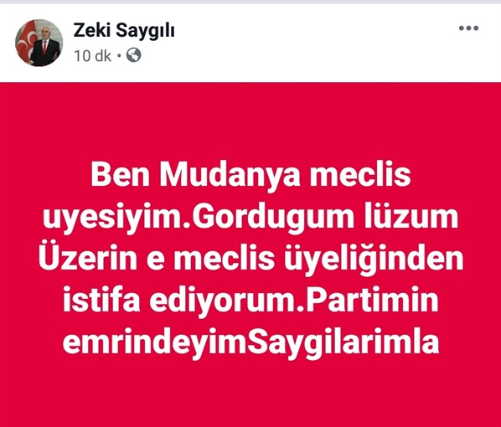Viewport: 501px width, 427px height.
Task: Click the text line 'Ben Mudanya meclis'
Action: 250,177
